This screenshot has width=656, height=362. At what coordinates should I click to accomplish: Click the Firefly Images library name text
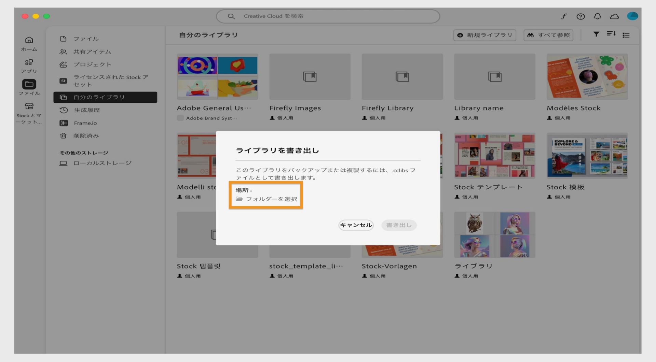295,108
